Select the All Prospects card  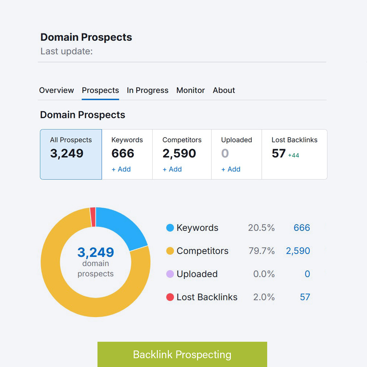71,154
